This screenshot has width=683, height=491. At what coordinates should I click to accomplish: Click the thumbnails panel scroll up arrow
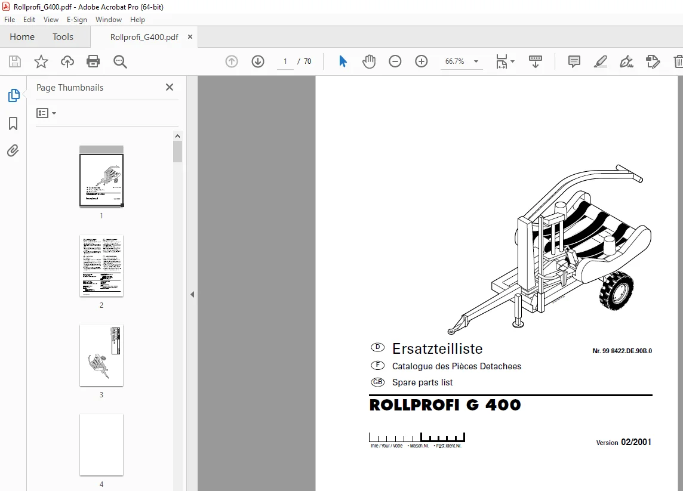[x=177, y=136]
